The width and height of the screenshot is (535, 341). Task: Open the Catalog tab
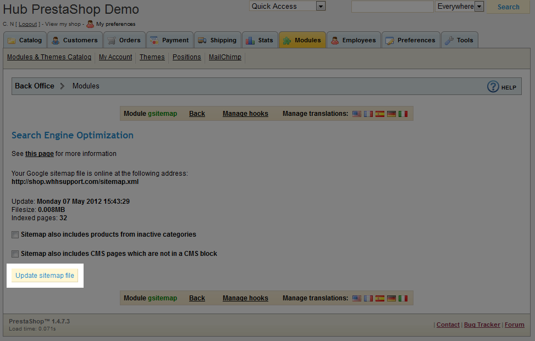24,40
